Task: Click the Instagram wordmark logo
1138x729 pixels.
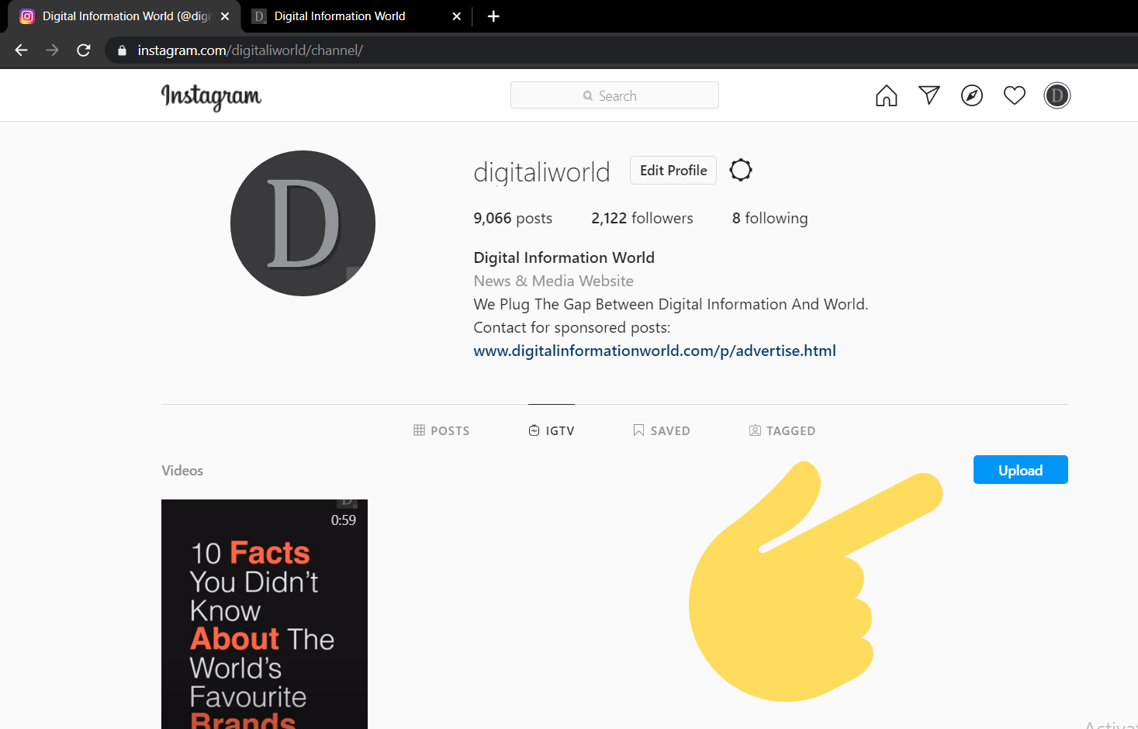Action: tap(210, 98)
